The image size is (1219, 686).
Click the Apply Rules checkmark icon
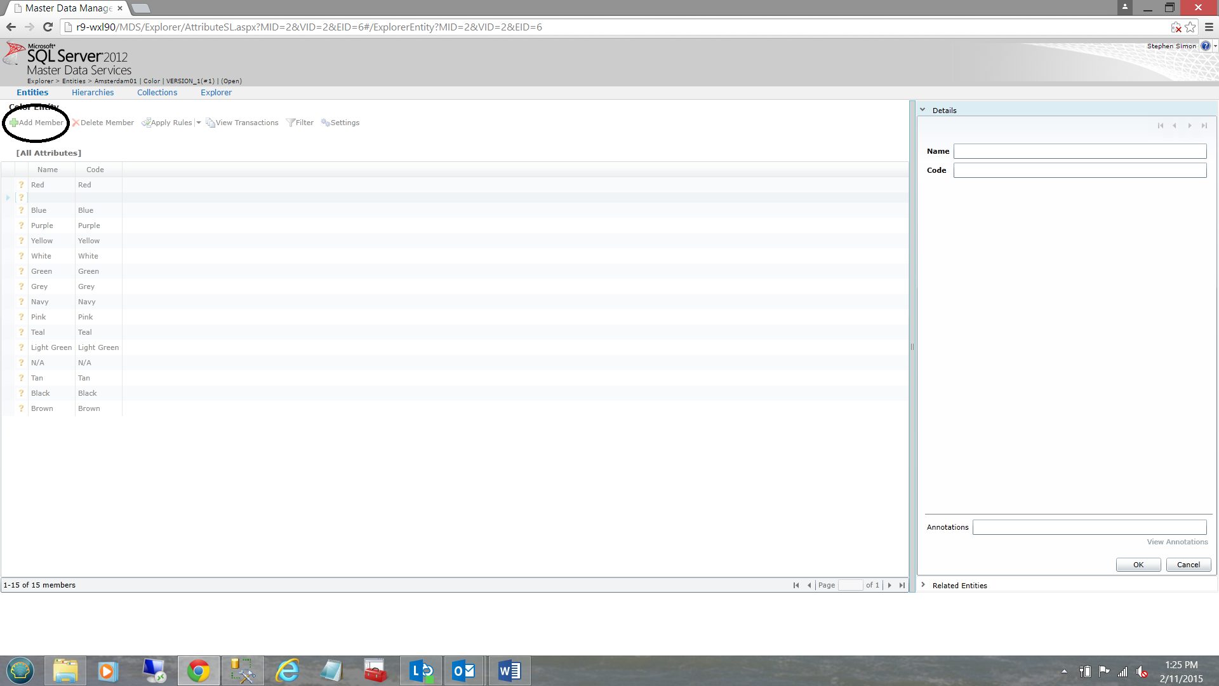pos(145,123)
